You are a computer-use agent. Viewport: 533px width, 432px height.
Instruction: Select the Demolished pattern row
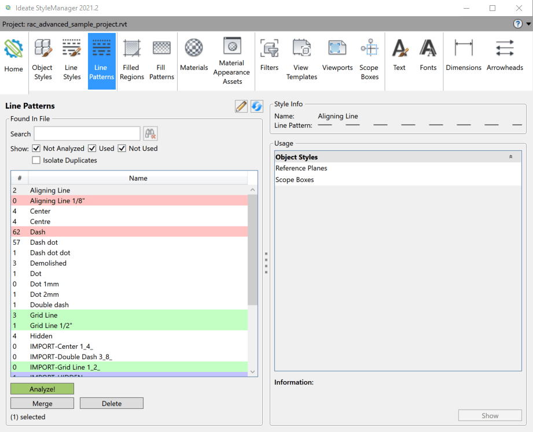[x=130, y=263]
